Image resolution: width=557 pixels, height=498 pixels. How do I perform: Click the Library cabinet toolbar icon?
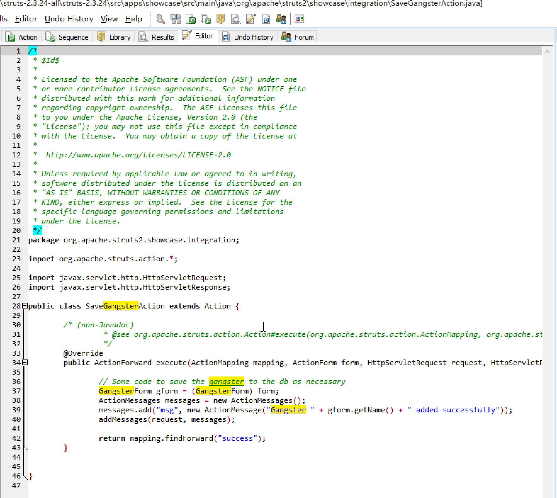coord(221,19)
